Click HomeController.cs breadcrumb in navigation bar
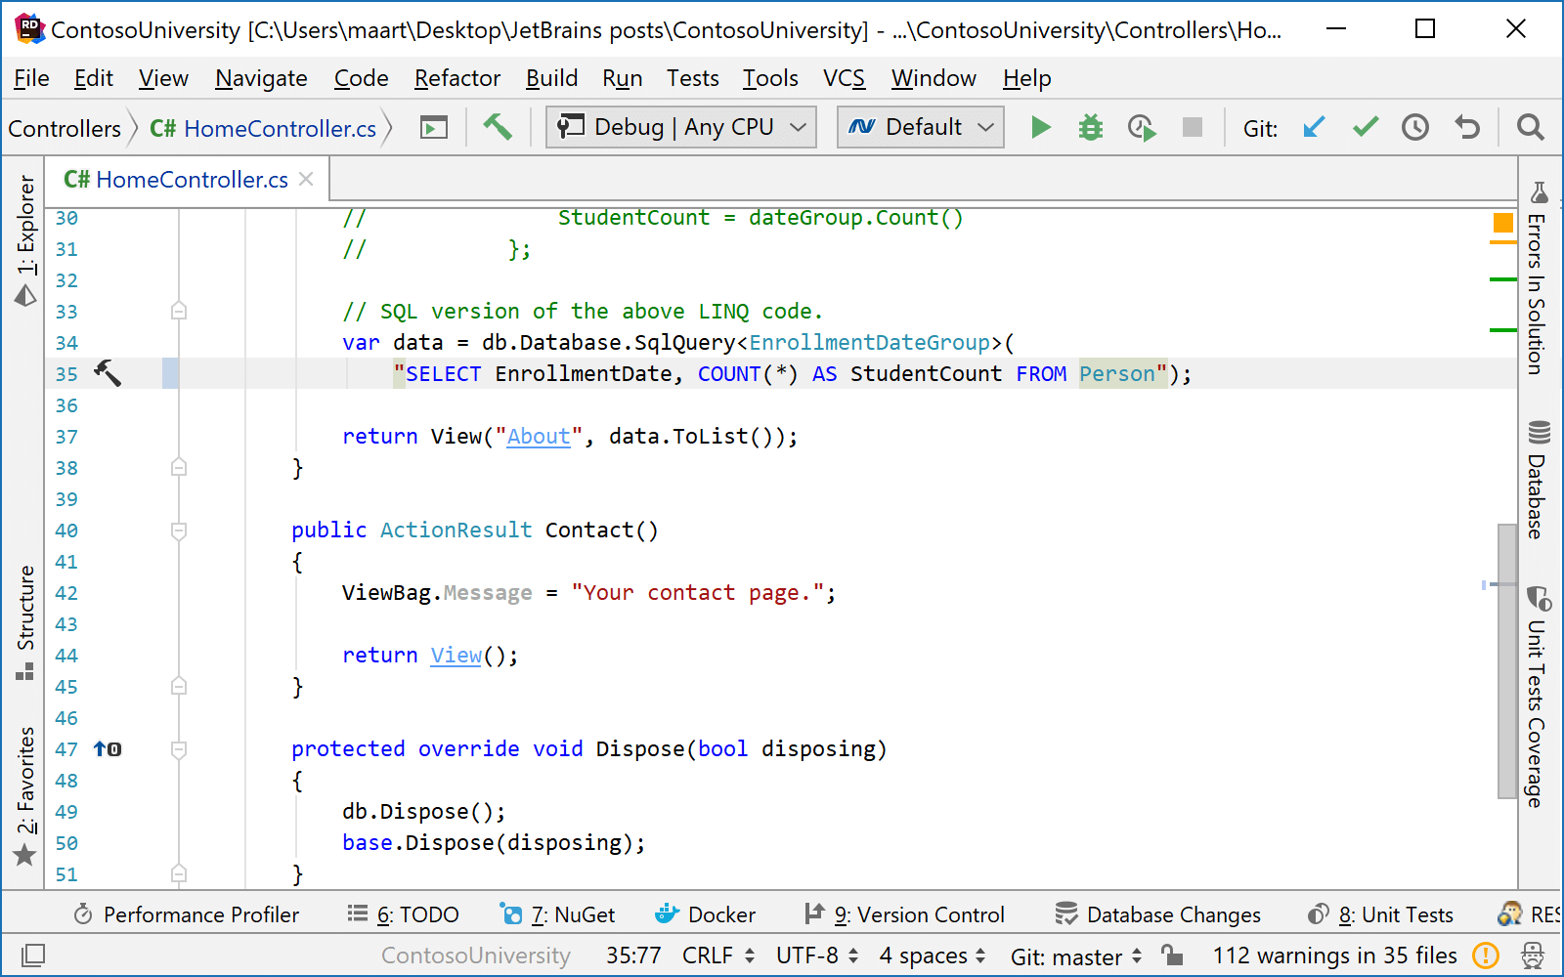 tap(262, 128)
